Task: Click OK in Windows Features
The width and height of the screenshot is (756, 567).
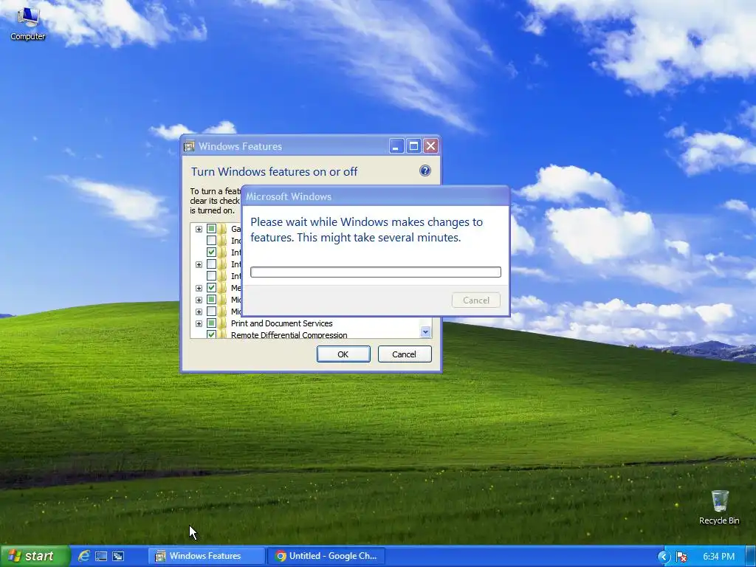Action: click(x=343, y=354)
